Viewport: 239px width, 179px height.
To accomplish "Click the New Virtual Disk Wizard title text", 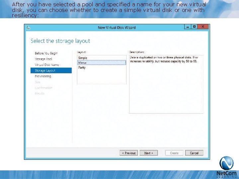I will (x=117, y=28).
